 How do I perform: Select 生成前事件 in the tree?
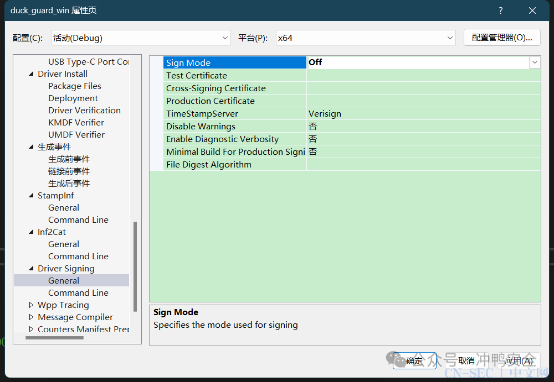point(69,159)
